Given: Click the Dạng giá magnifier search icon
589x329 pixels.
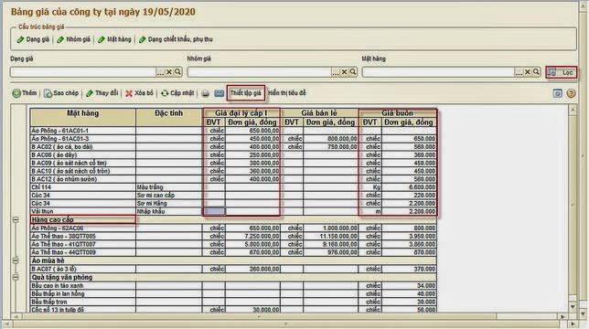Looking at the screenshot, I should point(177,72).
